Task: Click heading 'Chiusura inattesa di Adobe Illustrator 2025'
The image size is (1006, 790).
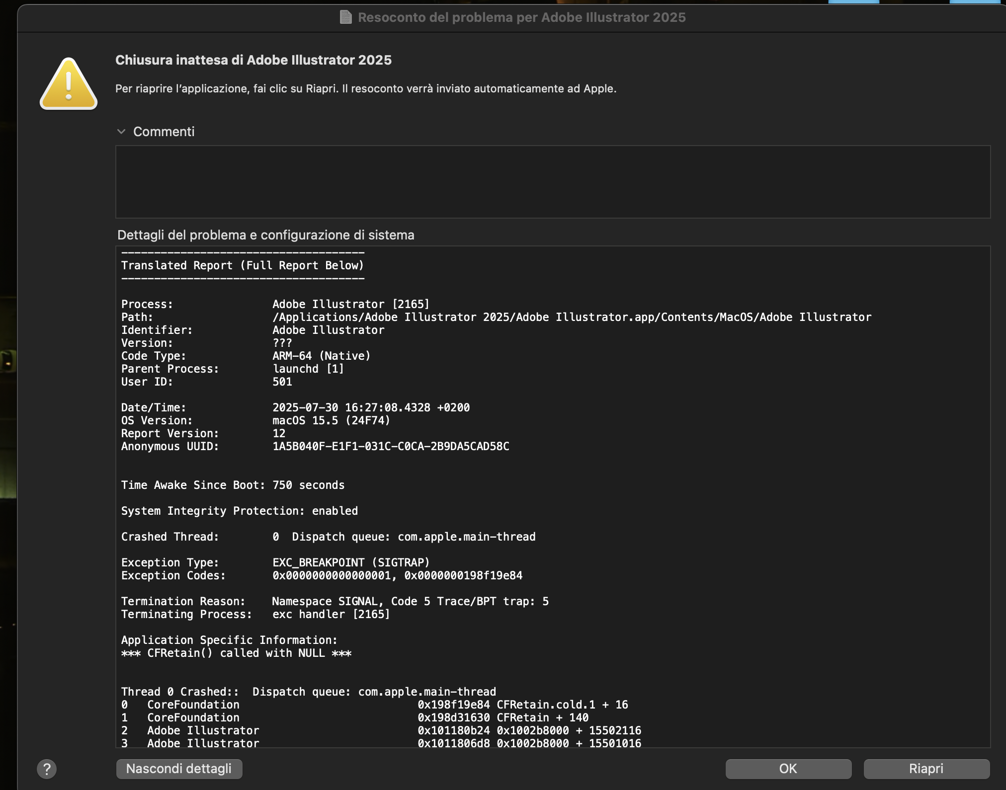Action: pos(253,60)
